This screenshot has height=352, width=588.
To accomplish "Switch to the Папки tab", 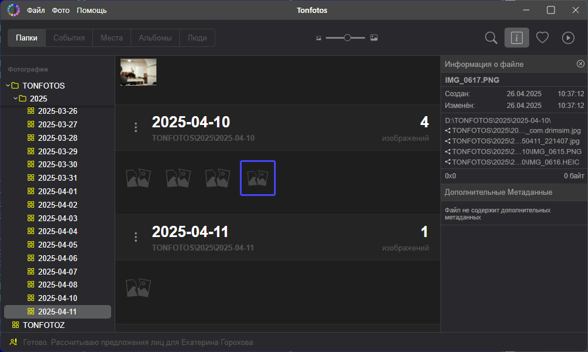I will click(x=26, y=38).
